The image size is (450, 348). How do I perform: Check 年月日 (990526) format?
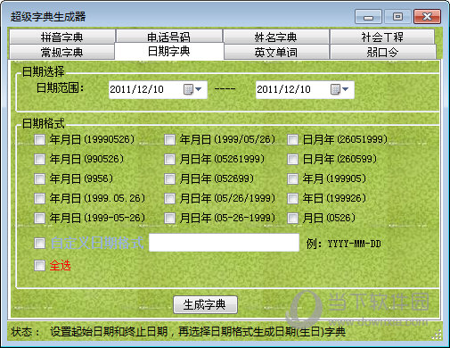(39, 159)
